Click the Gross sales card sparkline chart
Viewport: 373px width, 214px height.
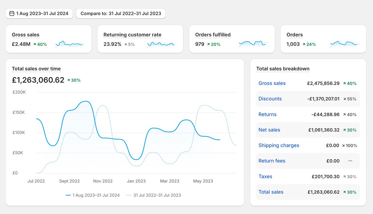[69, 44]
